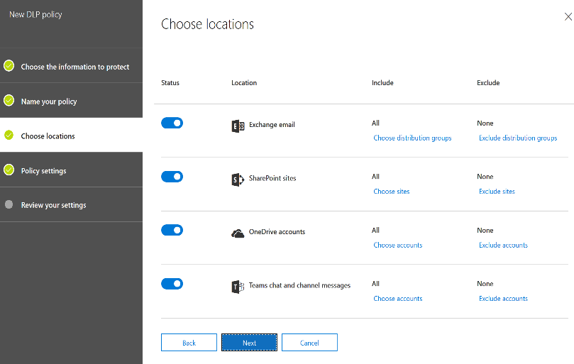Click the Include column header
This screenshot has width=574, height=364.
click(382, 83)
